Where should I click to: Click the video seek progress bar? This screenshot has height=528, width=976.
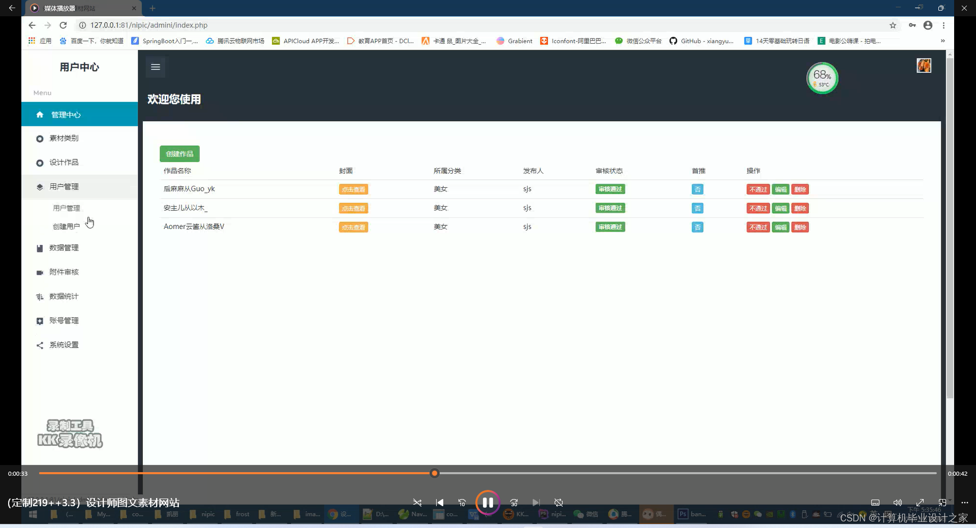487,473
